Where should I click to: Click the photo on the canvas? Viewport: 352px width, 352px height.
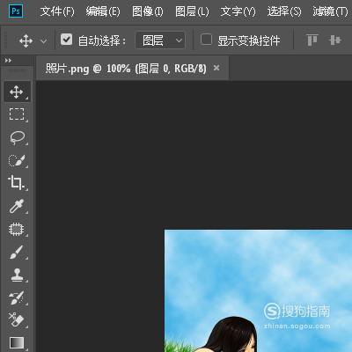pos(258,291)
